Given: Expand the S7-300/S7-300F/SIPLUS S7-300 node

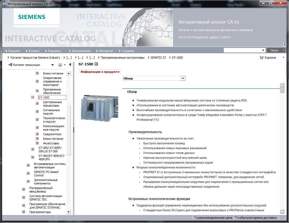Looking at the screenshot, I should coord(33,149).
